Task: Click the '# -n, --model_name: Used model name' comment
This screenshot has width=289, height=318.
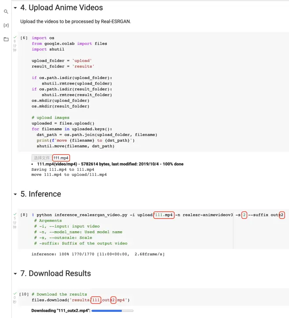Action: (x=78, y=232)
